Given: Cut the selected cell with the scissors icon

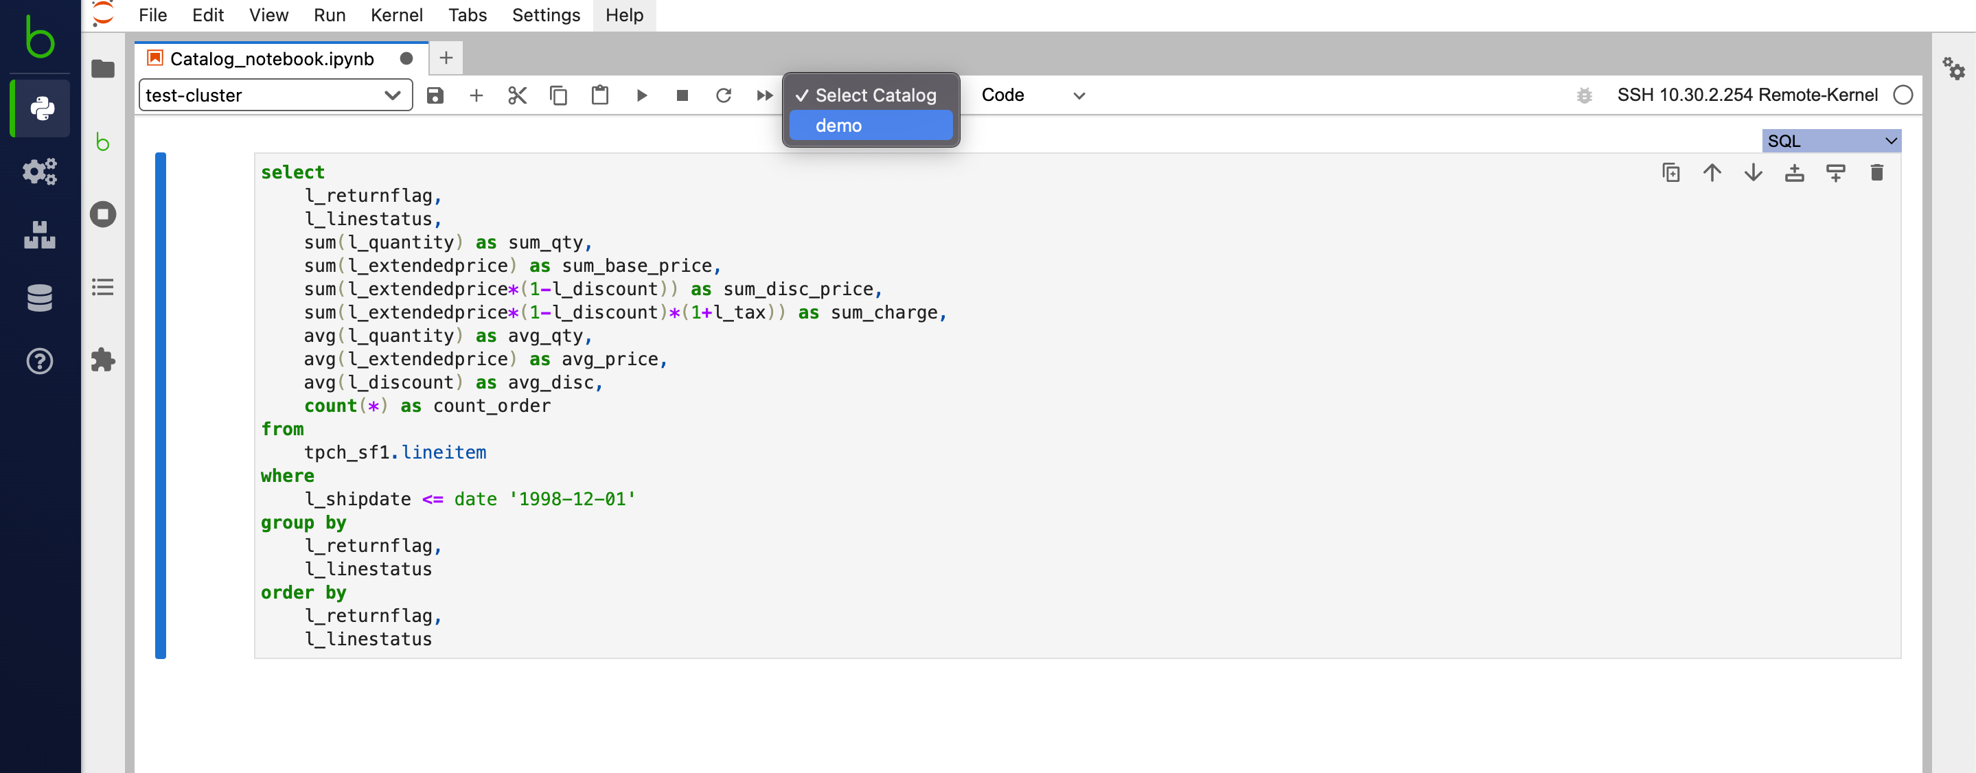Looking at the screenshot, I should pos(517,95).
